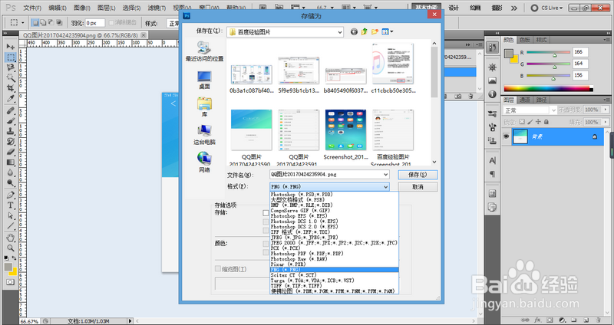Image resolution: width=614 pixels, height=325 pixels.
Task: Choose JPEG (*.JPG;*.JPEG;*.JPE) from format list
Action: pos(335,238)
